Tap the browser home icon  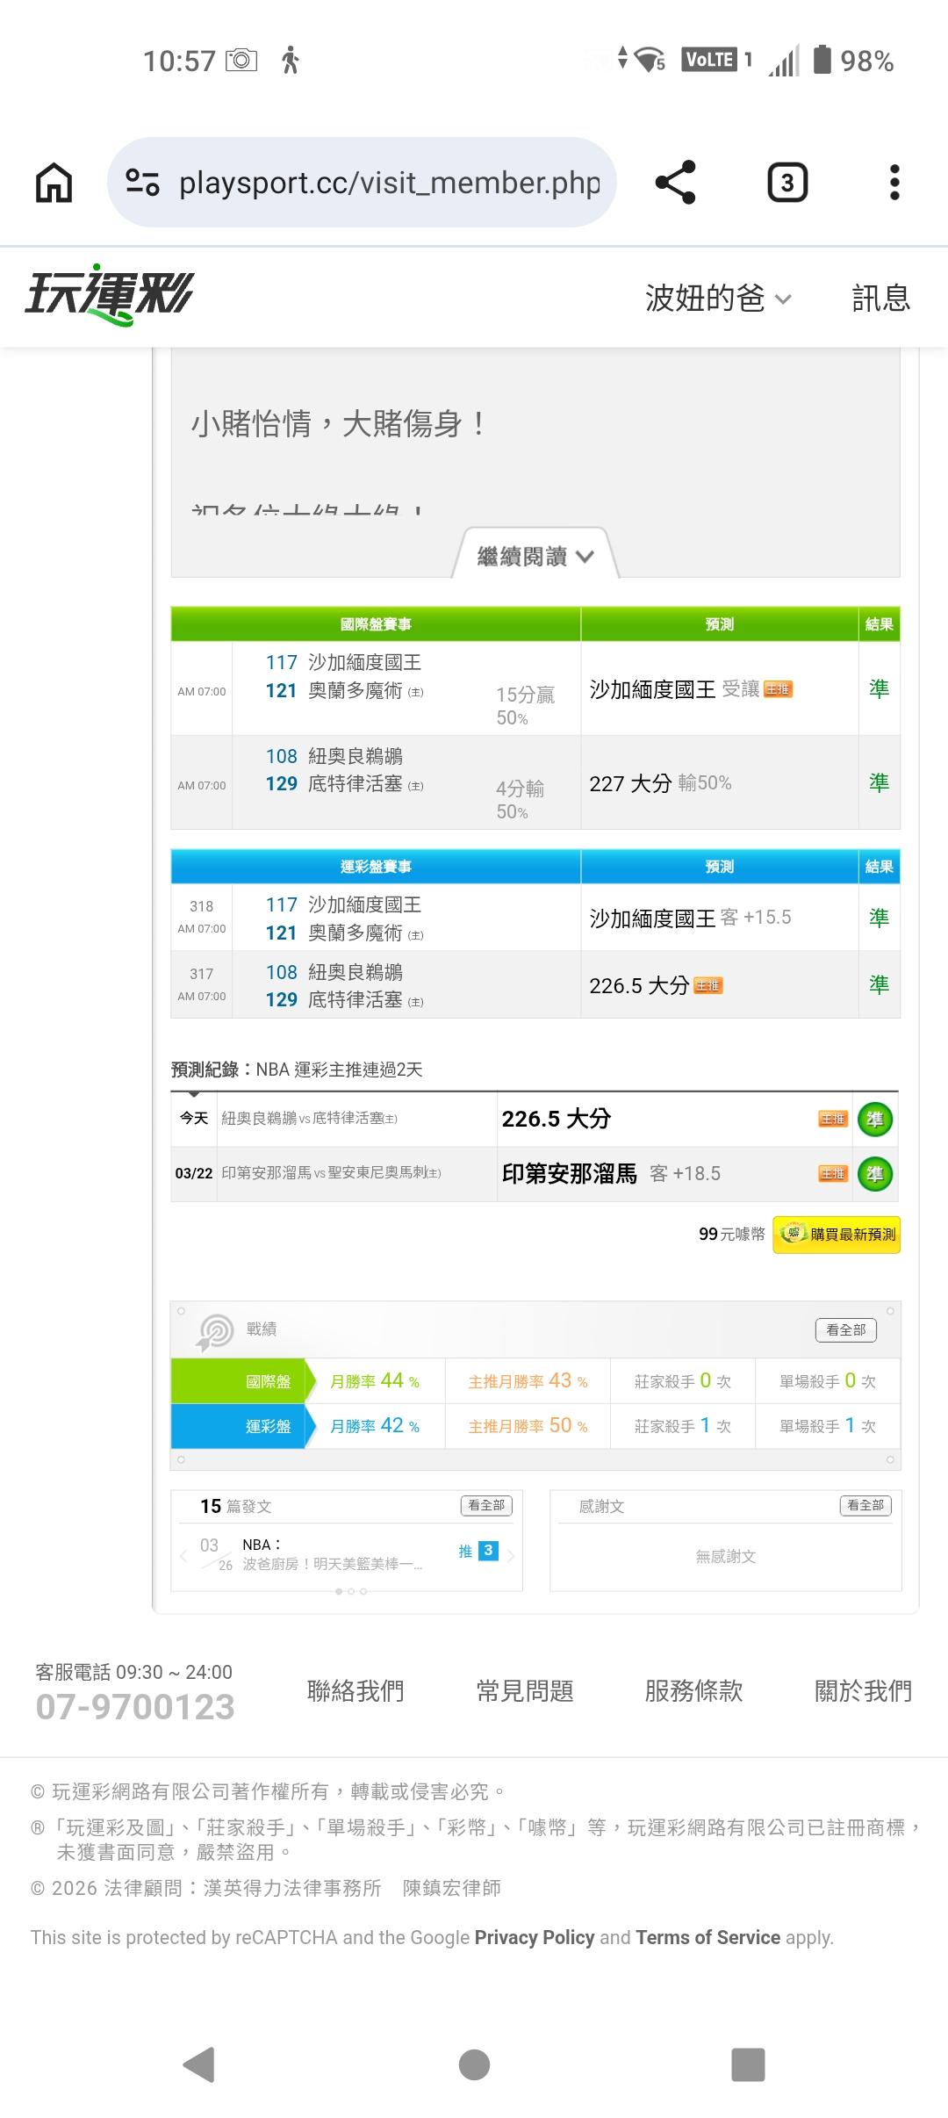point(54,183)
